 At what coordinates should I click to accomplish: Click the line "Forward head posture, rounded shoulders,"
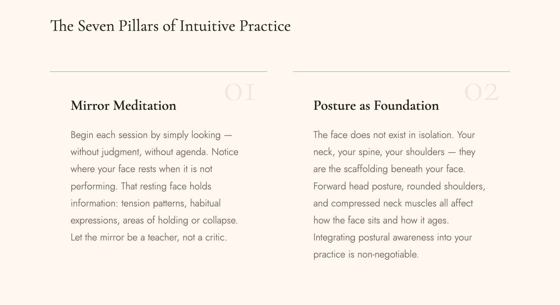pyautogui.click(x=399, y=186)
